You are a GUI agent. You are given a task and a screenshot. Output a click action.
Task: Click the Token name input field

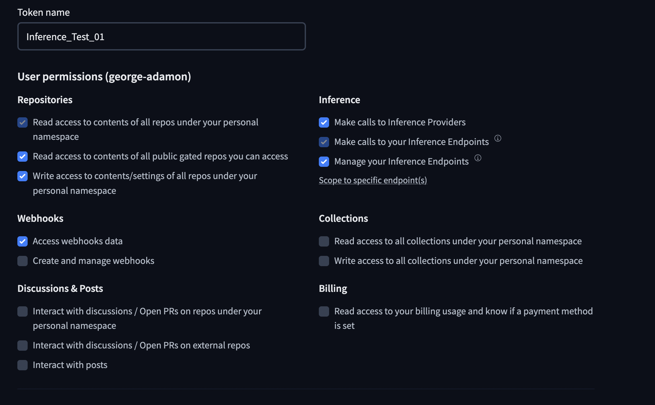pos(161,37)
